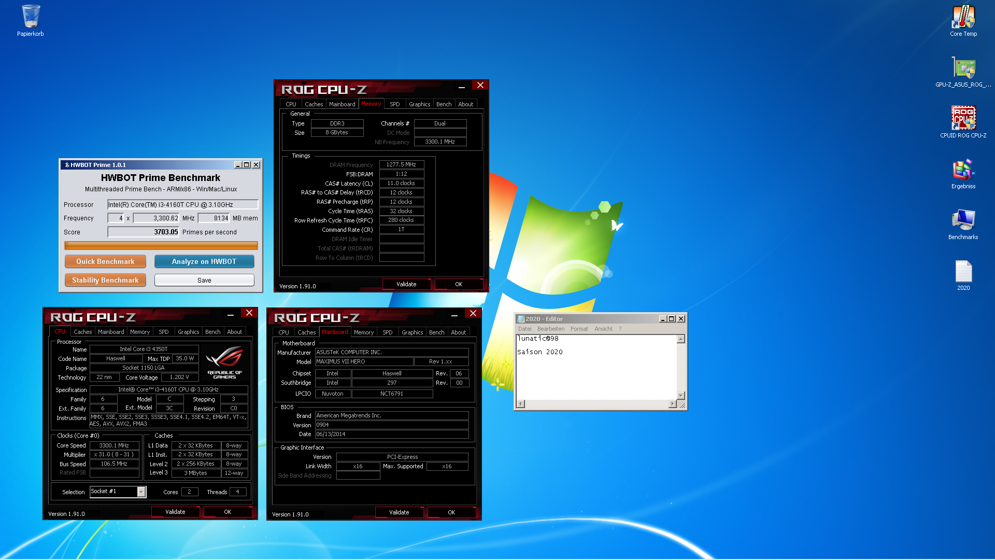Click the HWBOT benchmark progress bar

click(161, 245)
